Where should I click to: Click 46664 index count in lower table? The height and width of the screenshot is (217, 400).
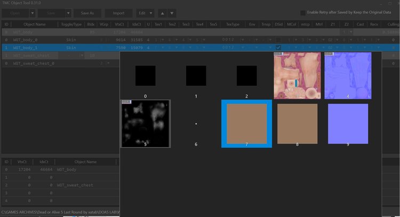tap(46, 170)
